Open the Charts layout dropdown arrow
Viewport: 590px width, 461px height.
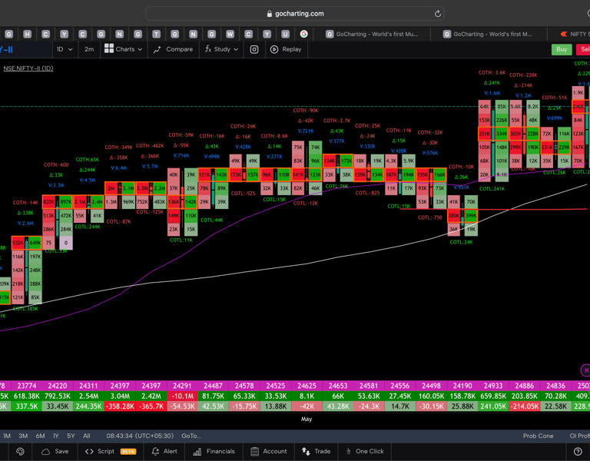[x=141, y=49]
